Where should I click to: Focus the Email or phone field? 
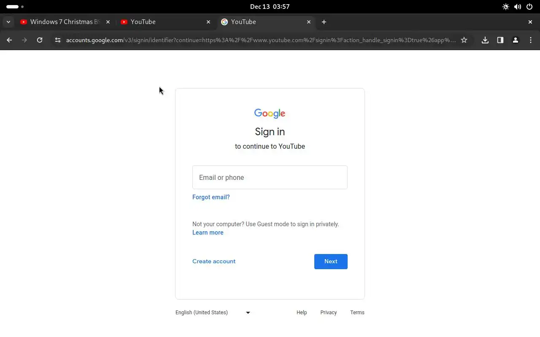point(270,177)
